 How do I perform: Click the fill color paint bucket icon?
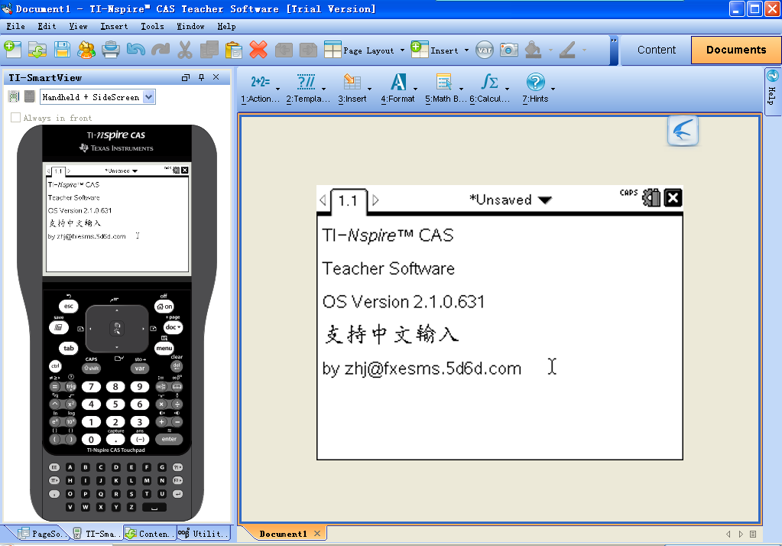point(533,50)
